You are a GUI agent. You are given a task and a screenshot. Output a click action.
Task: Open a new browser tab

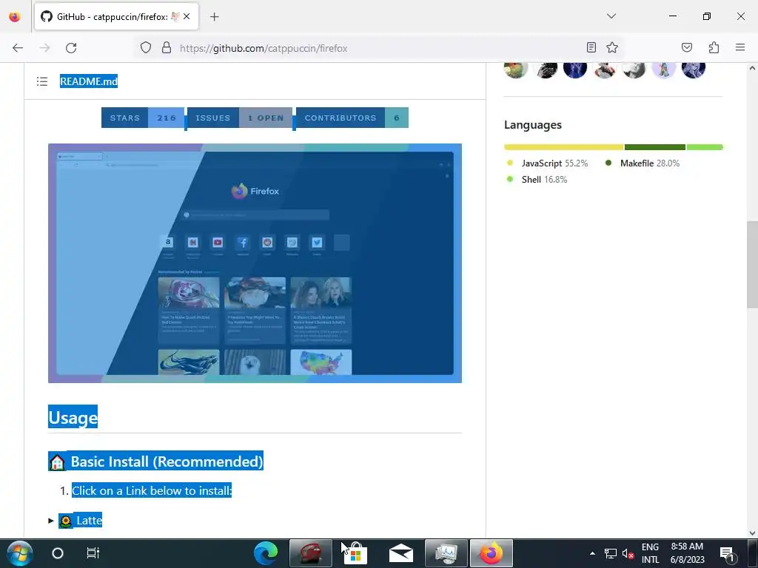(x=215, y=17)
